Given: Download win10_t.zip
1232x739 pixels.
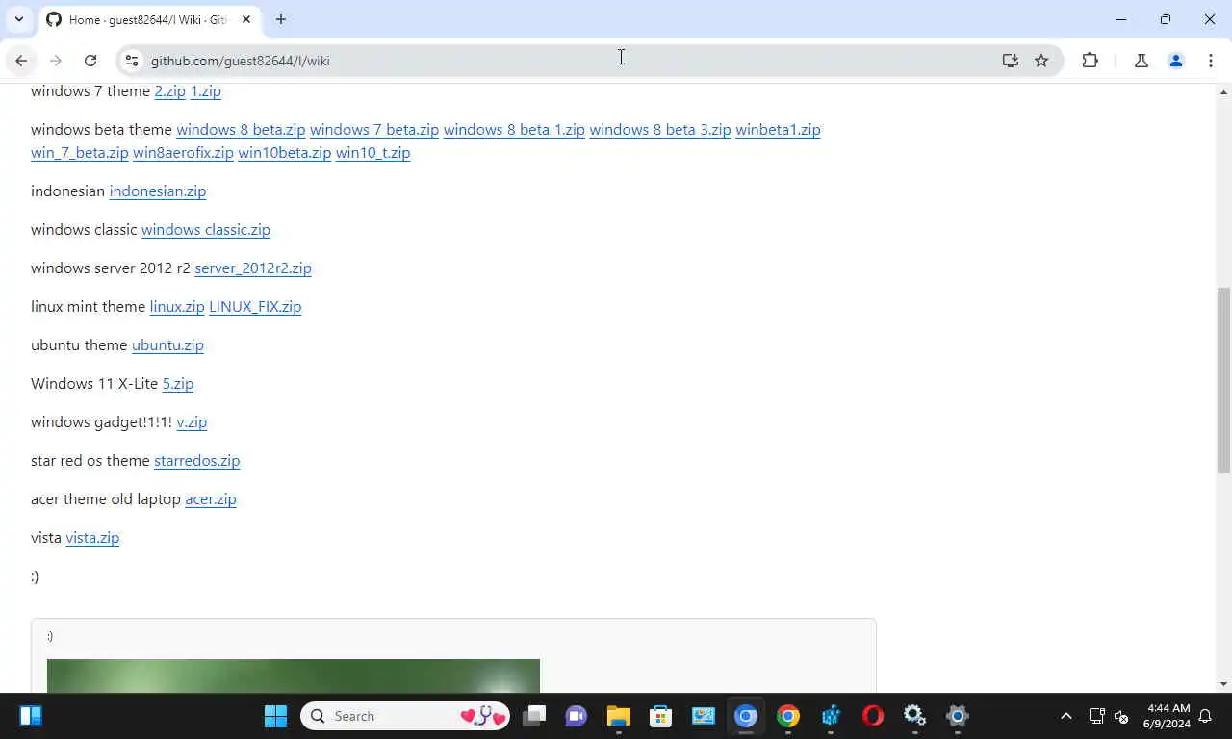Looking at the screenshot, I should [x=372, y=153].
